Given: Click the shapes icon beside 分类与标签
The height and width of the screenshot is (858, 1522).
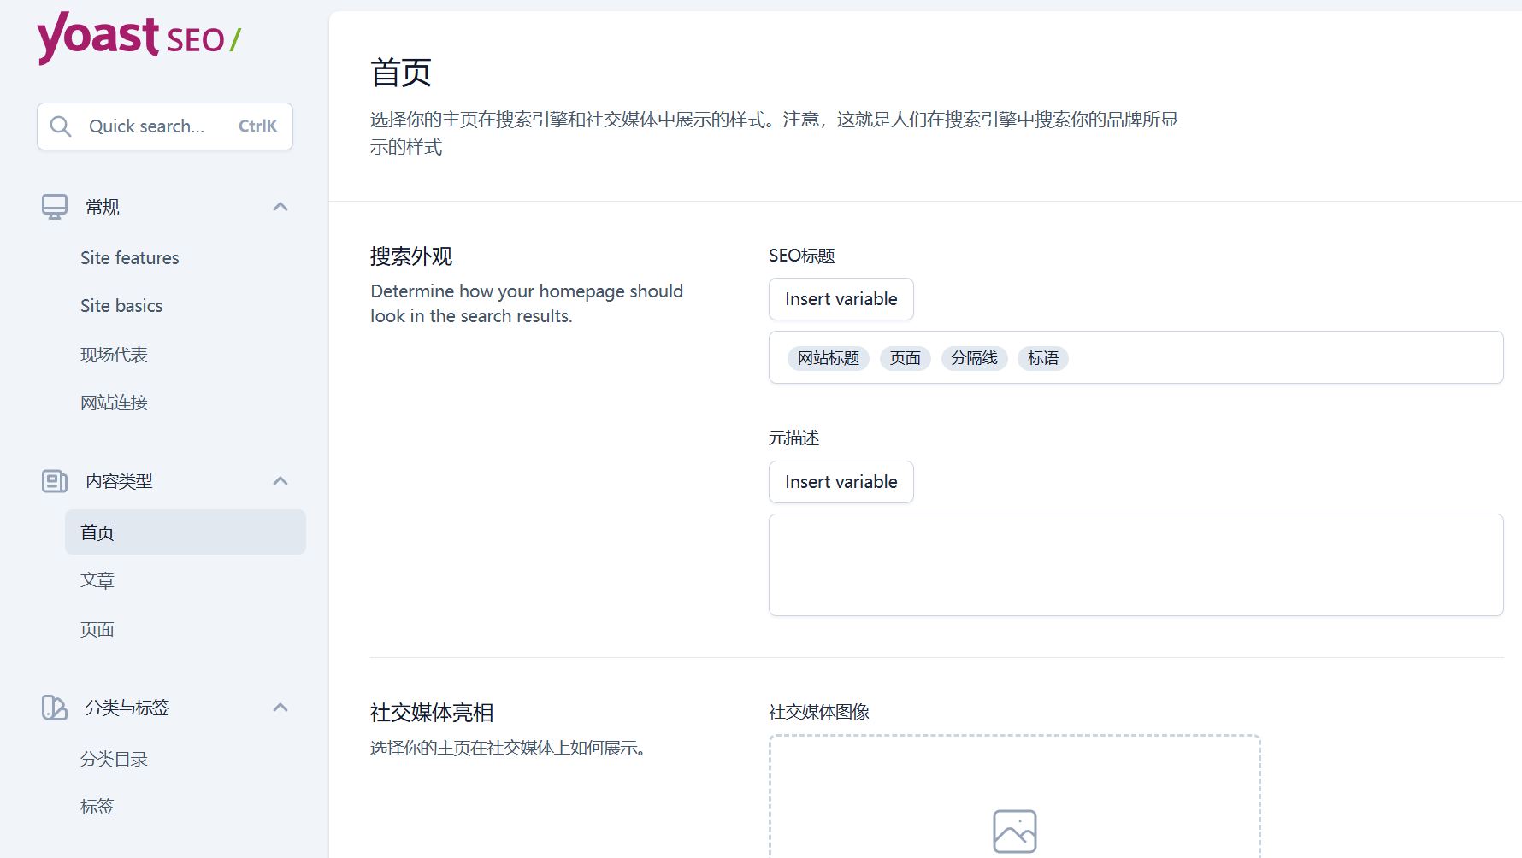Looking at the screenshot, I should 55,708.
